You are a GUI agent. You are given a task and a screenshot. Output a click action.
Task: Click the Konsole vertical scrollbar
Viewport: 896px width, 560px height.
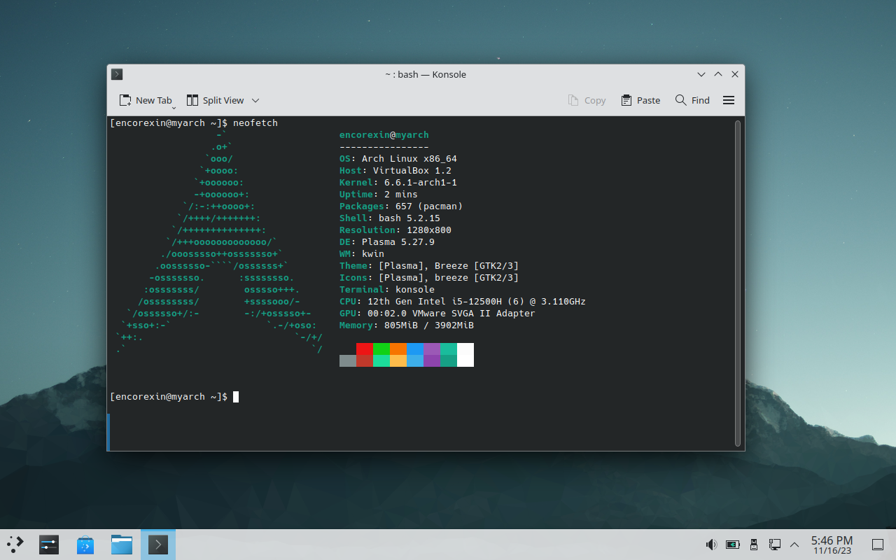coord(738,283)
